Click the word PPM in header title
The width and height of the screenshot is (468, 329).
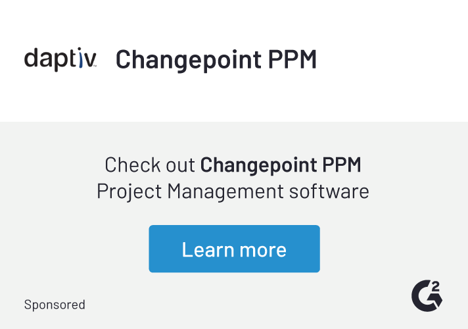pos(292,59)
